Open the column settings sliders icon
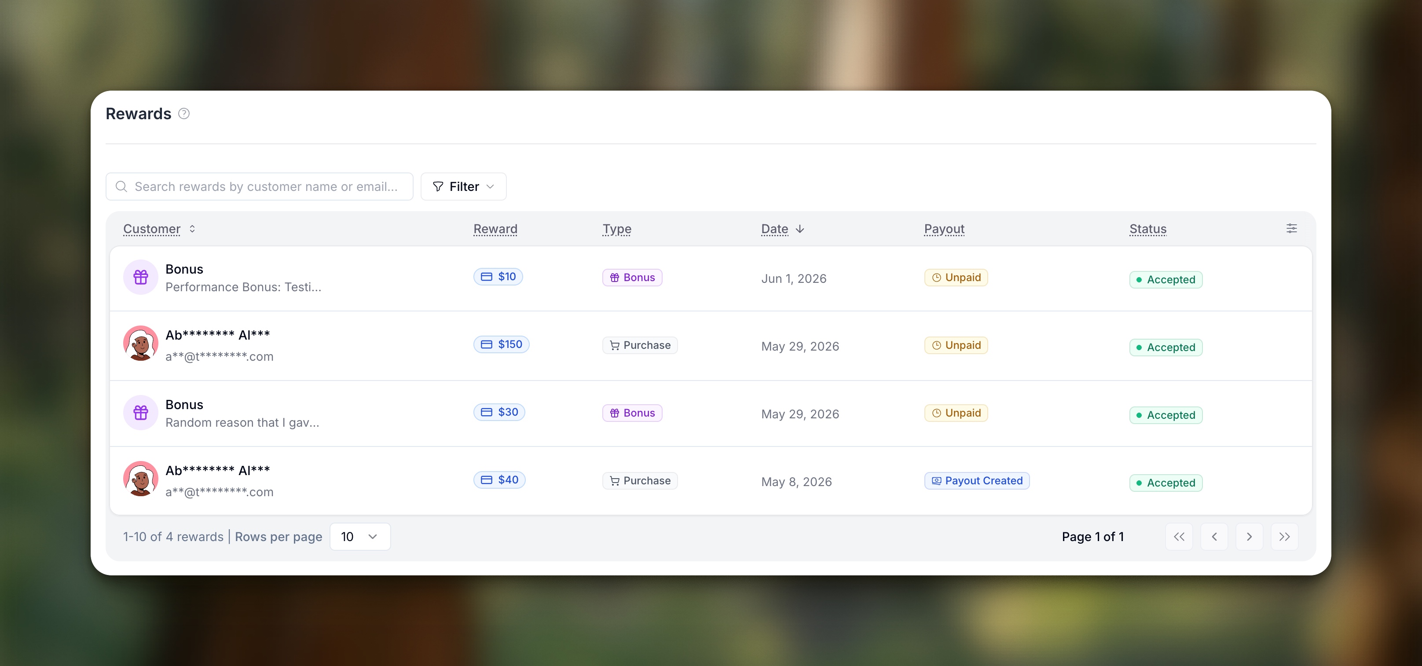This screenshot has height=666, width=1422. coord(1291,228)
